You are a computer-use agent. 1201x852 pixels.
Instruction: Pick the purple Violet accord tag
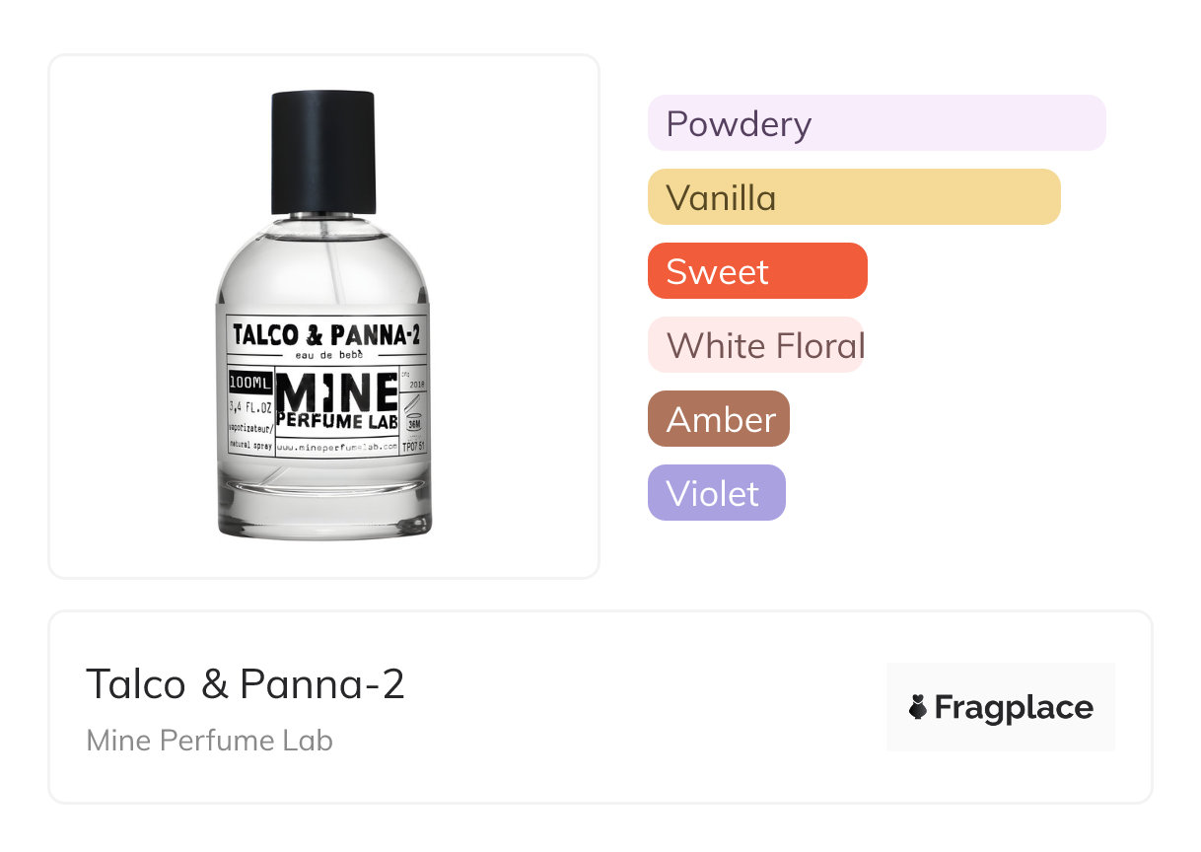717,493
